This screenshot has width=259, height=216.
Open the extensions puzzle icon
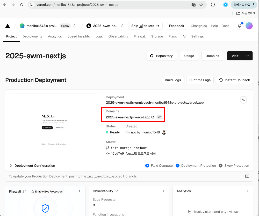213,5
